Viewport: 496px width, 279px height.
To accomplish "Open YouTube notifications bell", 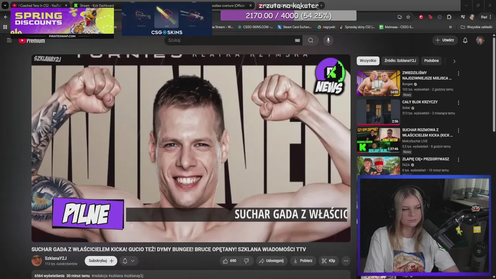I will [465, 40].
